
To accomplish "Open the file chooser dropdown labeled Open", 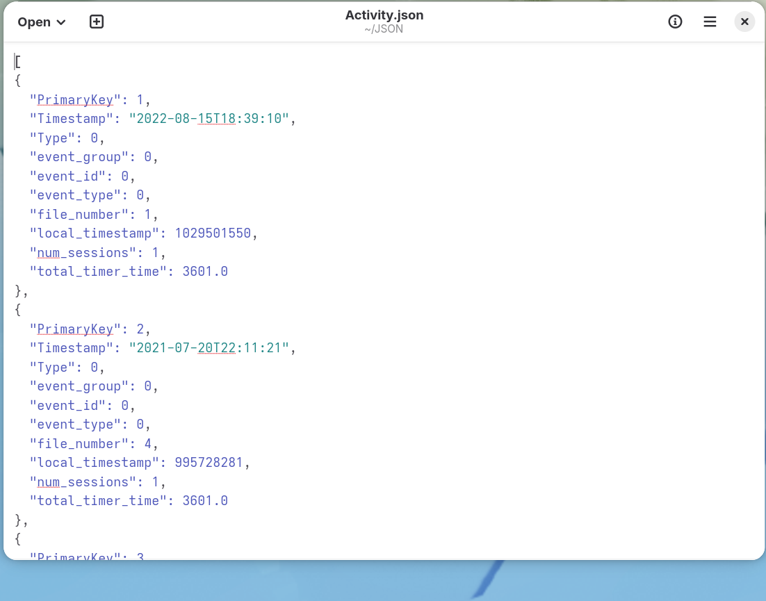I will (42, 22).
